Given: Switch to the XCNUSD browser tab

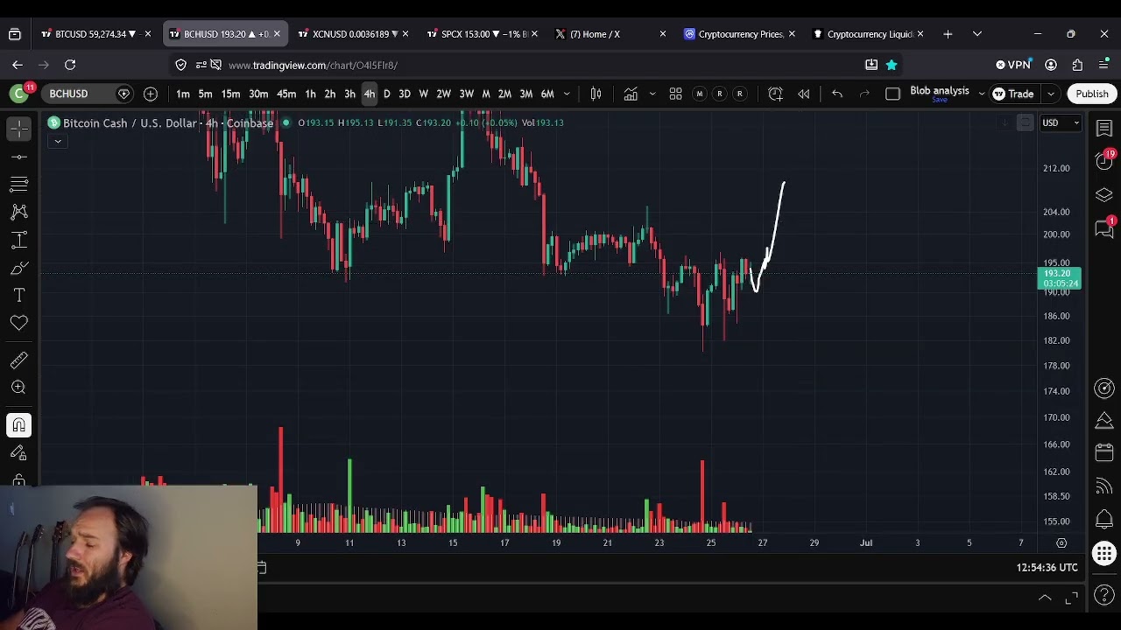Looking at the screenshot, I should click(353, 34).
